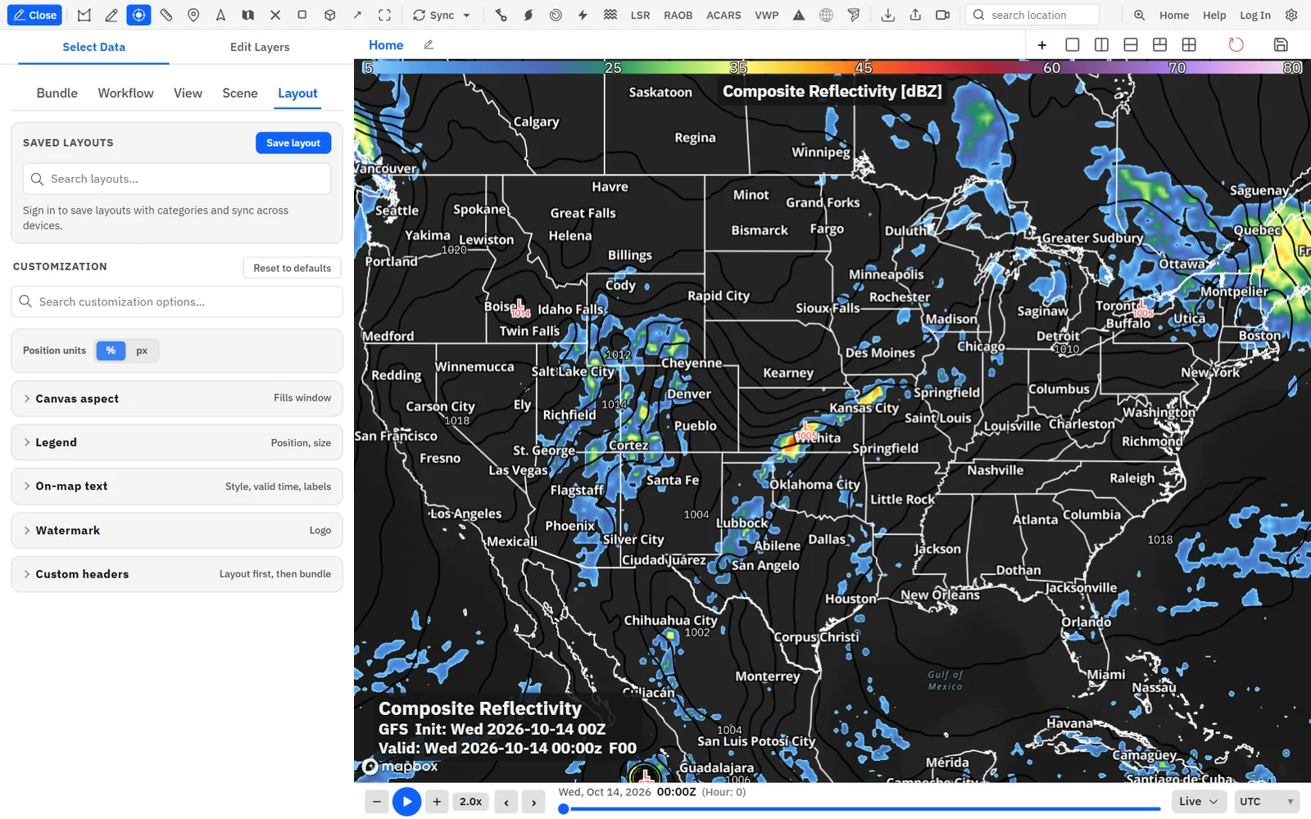The image size is (1311, 819).
Task: Expand the Watermark section
Action: point(177,530)
